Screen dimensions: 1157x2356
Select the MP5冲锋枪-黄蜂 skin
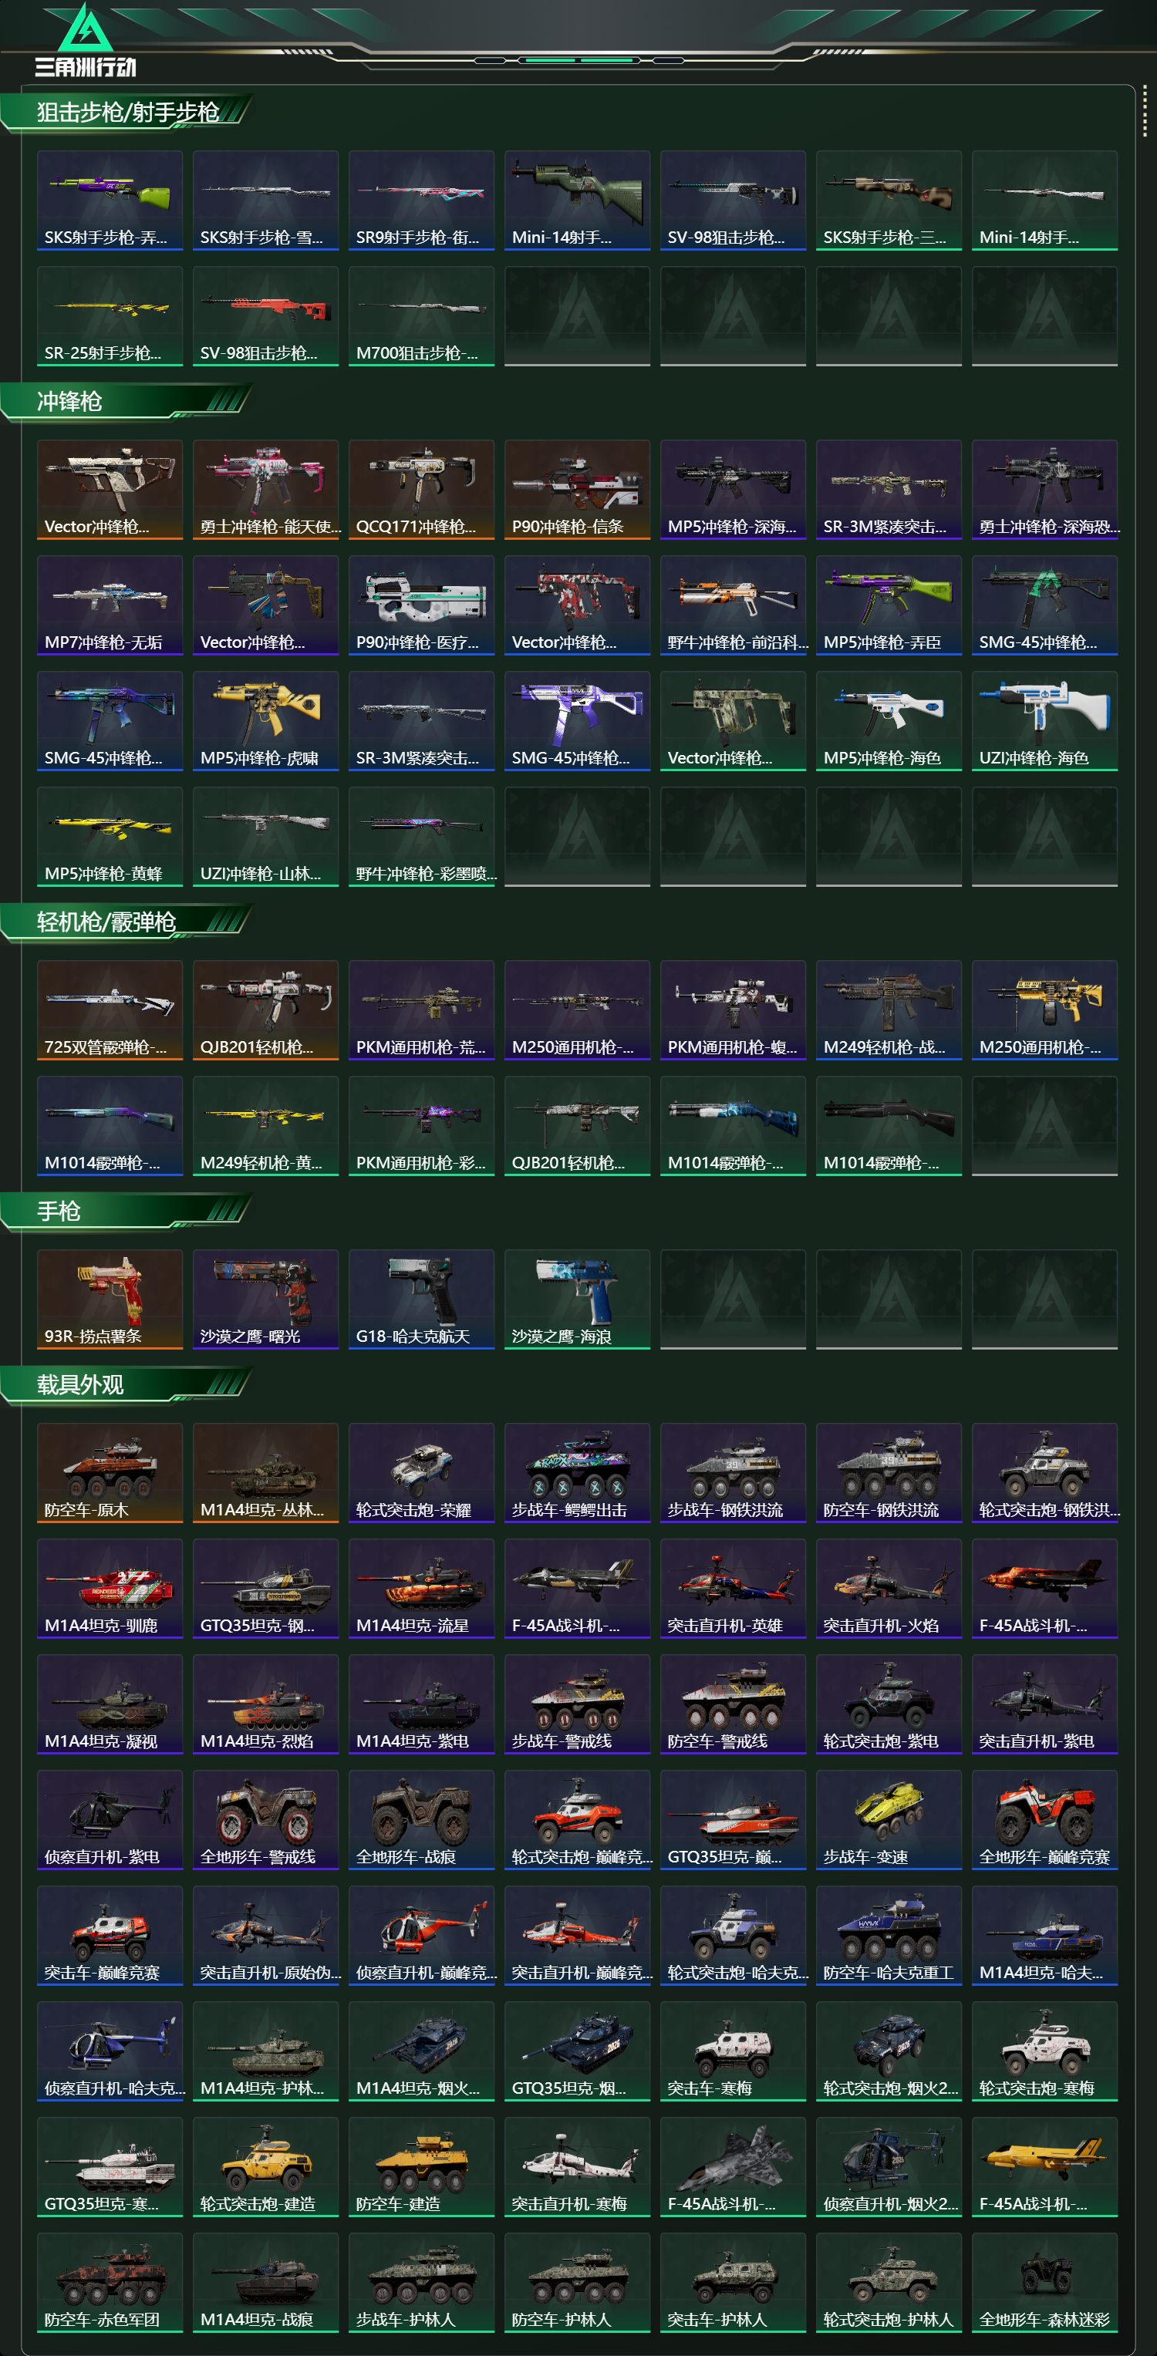(x=110, y=837)
